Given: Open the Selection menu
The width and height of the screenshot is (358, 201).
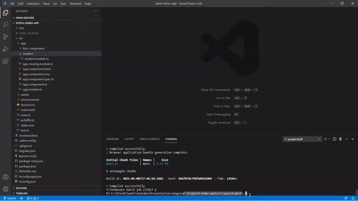Looking at the screenshot, I should (33, 3).
